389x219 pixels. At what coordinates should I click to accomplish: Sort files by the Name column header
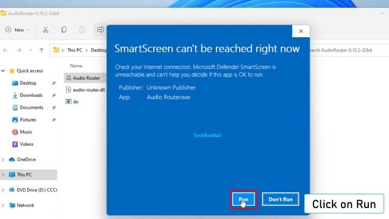(76, 66)
